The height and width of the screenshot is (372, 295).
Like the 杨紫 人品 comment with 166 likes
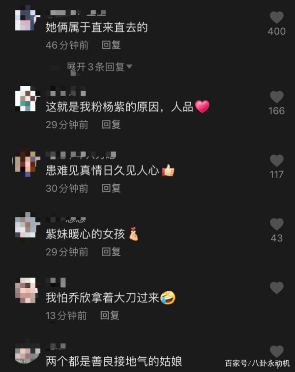[276, 97]
